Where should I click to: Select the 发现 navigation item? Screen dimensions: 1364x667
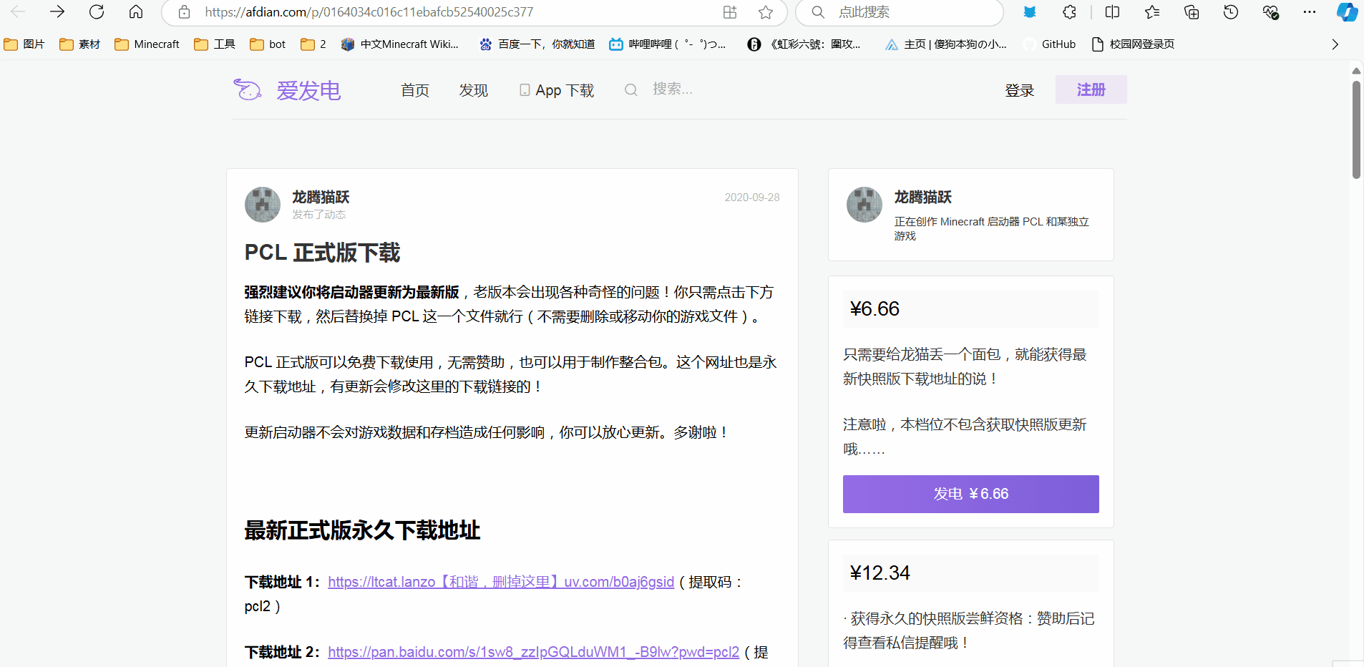tap(472, 89)
